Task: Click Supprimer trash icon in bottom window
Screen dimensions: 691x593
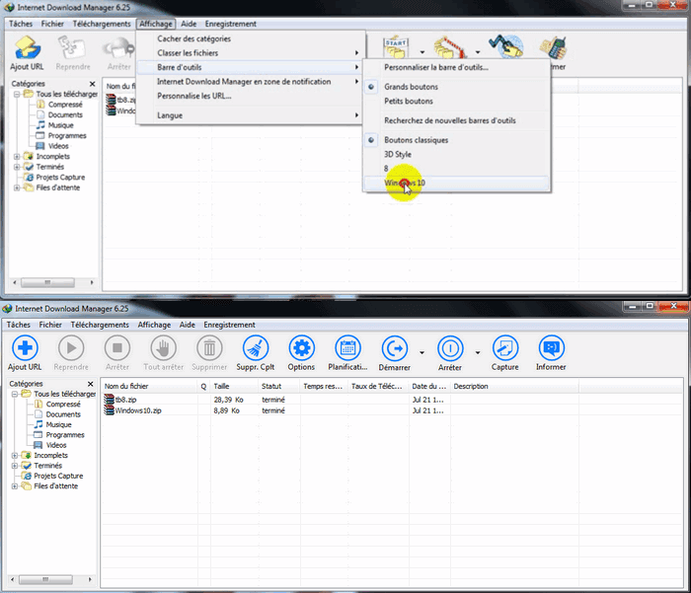Action: click(209, 348)
